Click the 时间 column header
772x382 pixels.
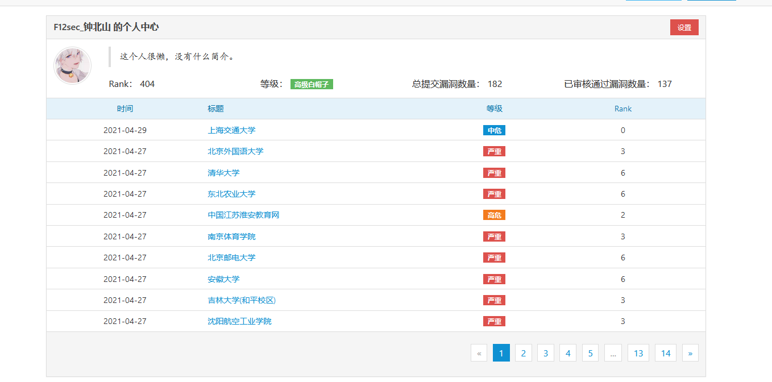click(125, 109)
